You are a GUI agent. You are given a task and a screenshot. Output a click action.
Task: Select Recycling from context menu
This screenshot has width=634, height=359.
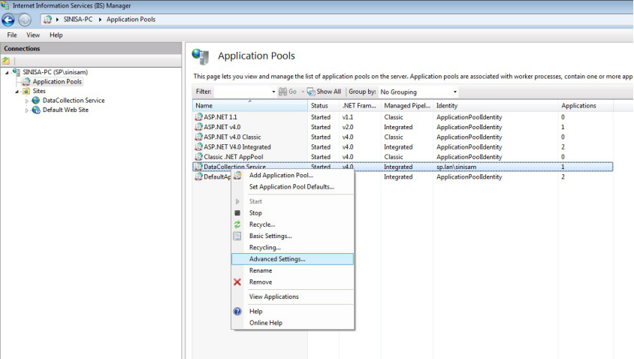coord(265,247)
